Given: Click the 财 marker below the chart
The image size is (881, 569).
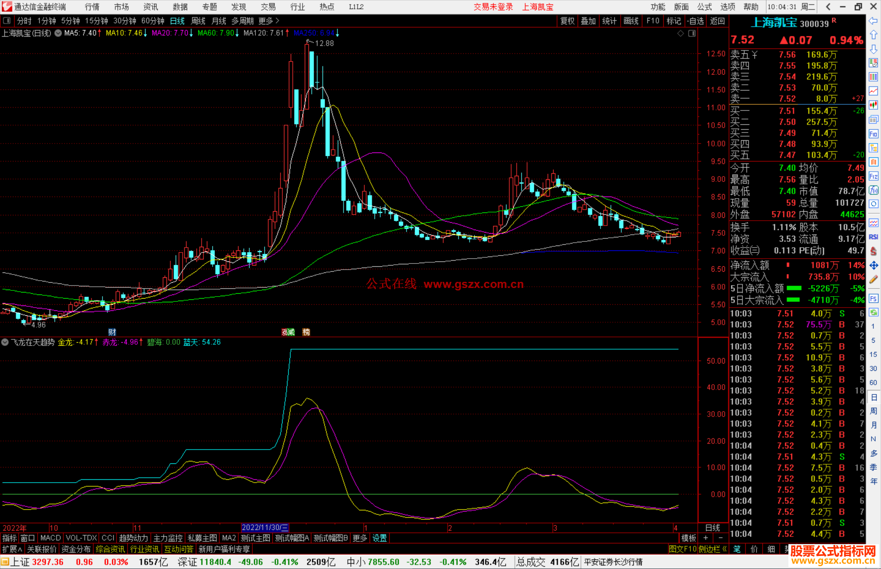Looking at the screenshot, I should [112, 332].
